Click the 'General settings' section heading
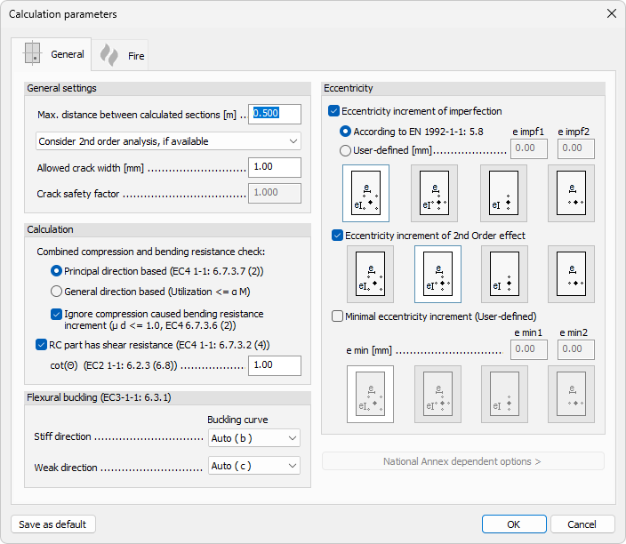The height and width of the screenshot is (544, 626). click(x=62, y=88)
